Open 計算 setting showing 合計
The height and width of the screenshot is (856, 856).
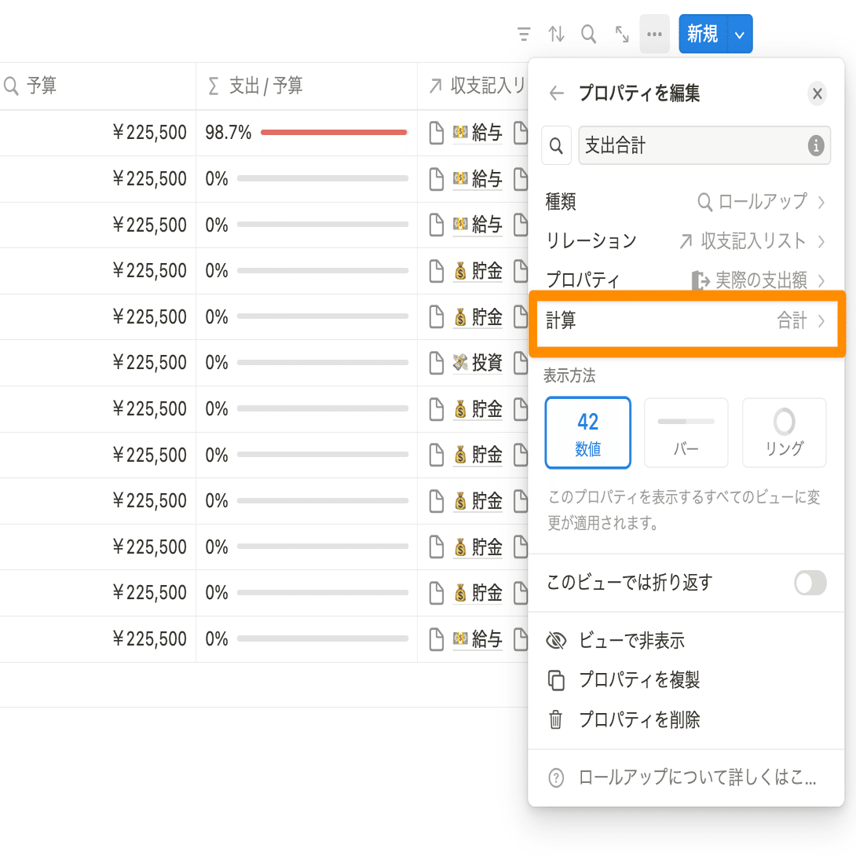(x=686, y=320)
